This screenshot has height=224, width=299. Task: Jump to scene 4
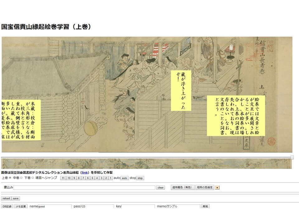pyautogui.click(x=97, y=178)
